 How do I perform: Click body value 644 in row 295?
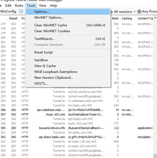[116, 105]
